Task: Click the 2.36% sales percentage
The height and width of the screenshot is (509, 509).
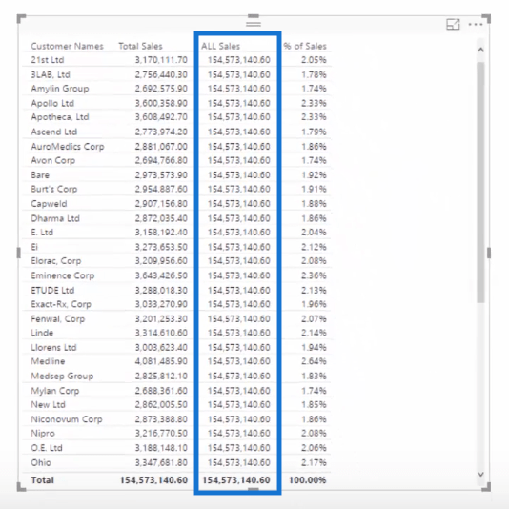Action: pyautogui.click(x=314, y=275)
